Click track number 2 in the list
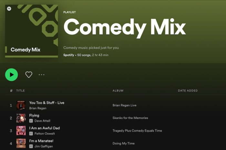Image resolution: width=226 pixels, height=150 pixels. pyautogui.click(x=11, y=118)
